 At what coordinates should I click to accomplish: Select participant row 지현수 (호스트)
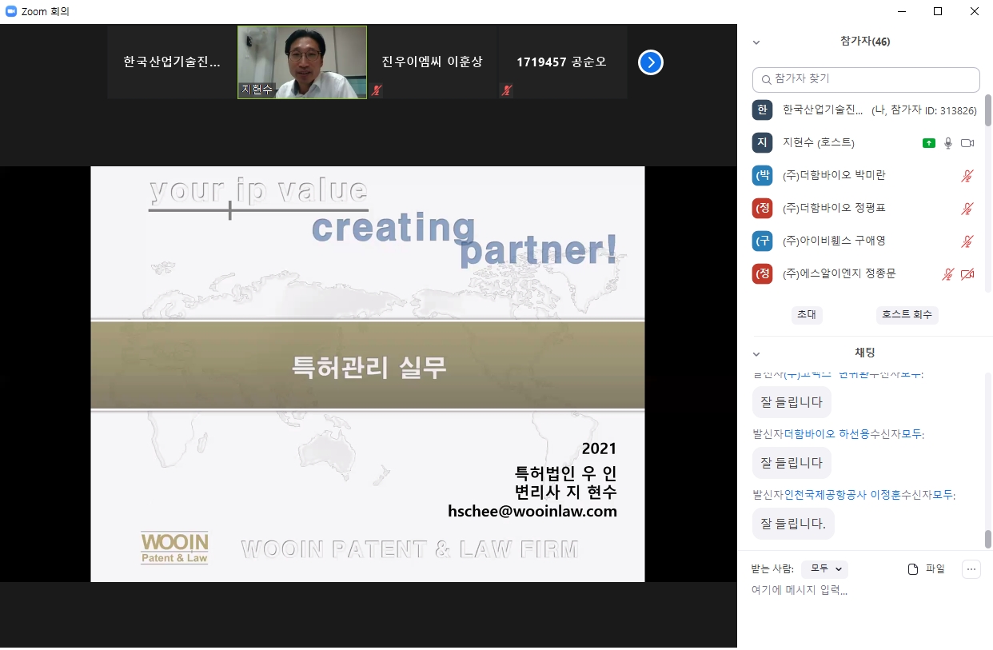pyautogui.click(x=866, y=143)
